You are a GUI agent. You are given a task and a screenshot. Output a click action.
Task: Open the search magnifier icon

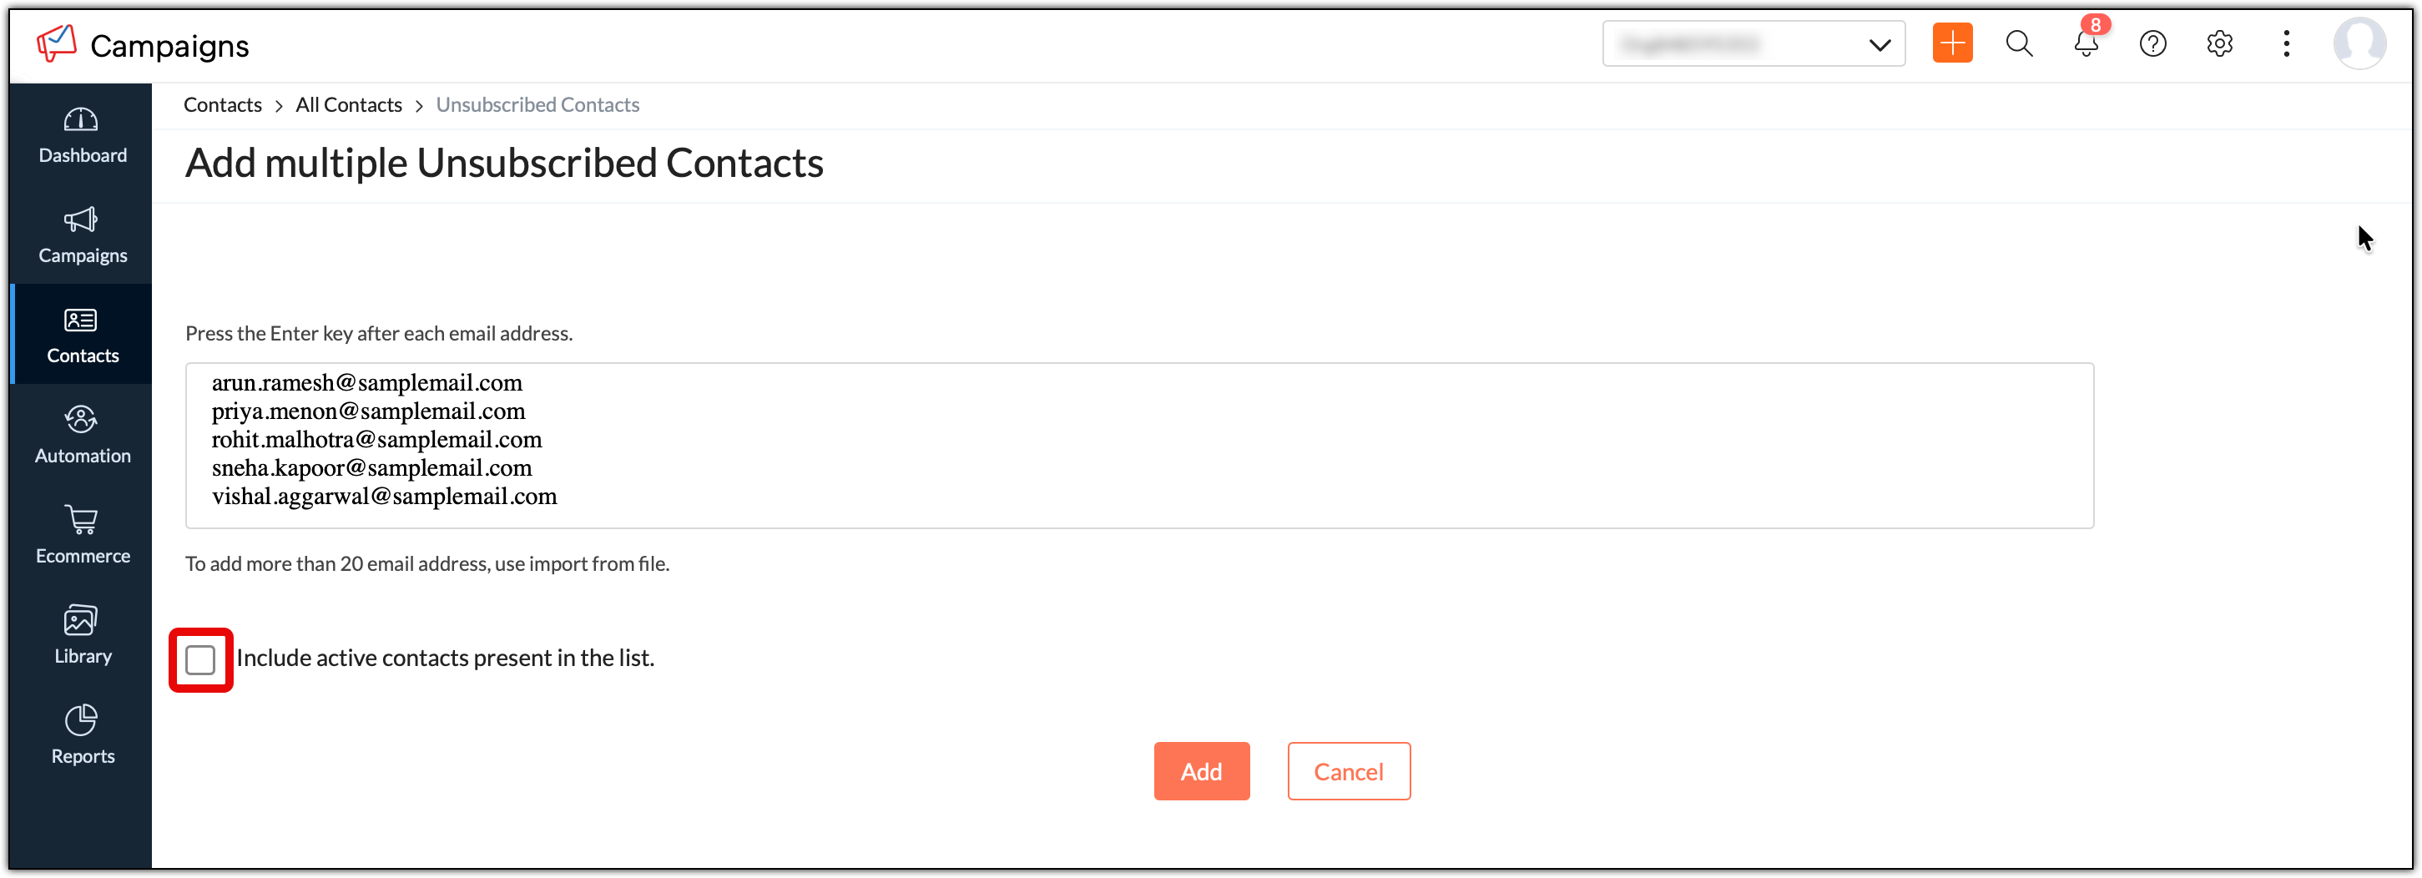coord(2019,44)
